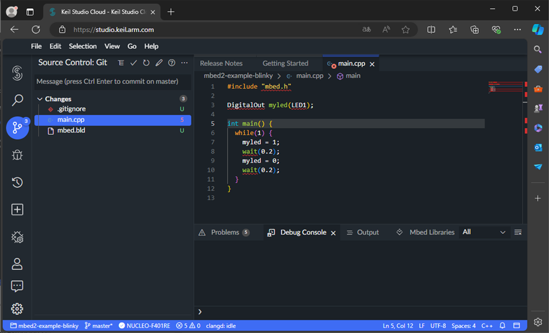Screen dimensions: 549x333
Task: Open the Source Control view with the 3 badge
Action: [x=17, y=127]
